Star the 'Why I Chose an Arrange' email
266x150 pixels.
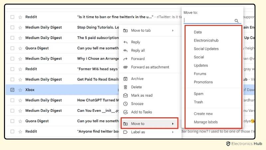click(20, 59)
